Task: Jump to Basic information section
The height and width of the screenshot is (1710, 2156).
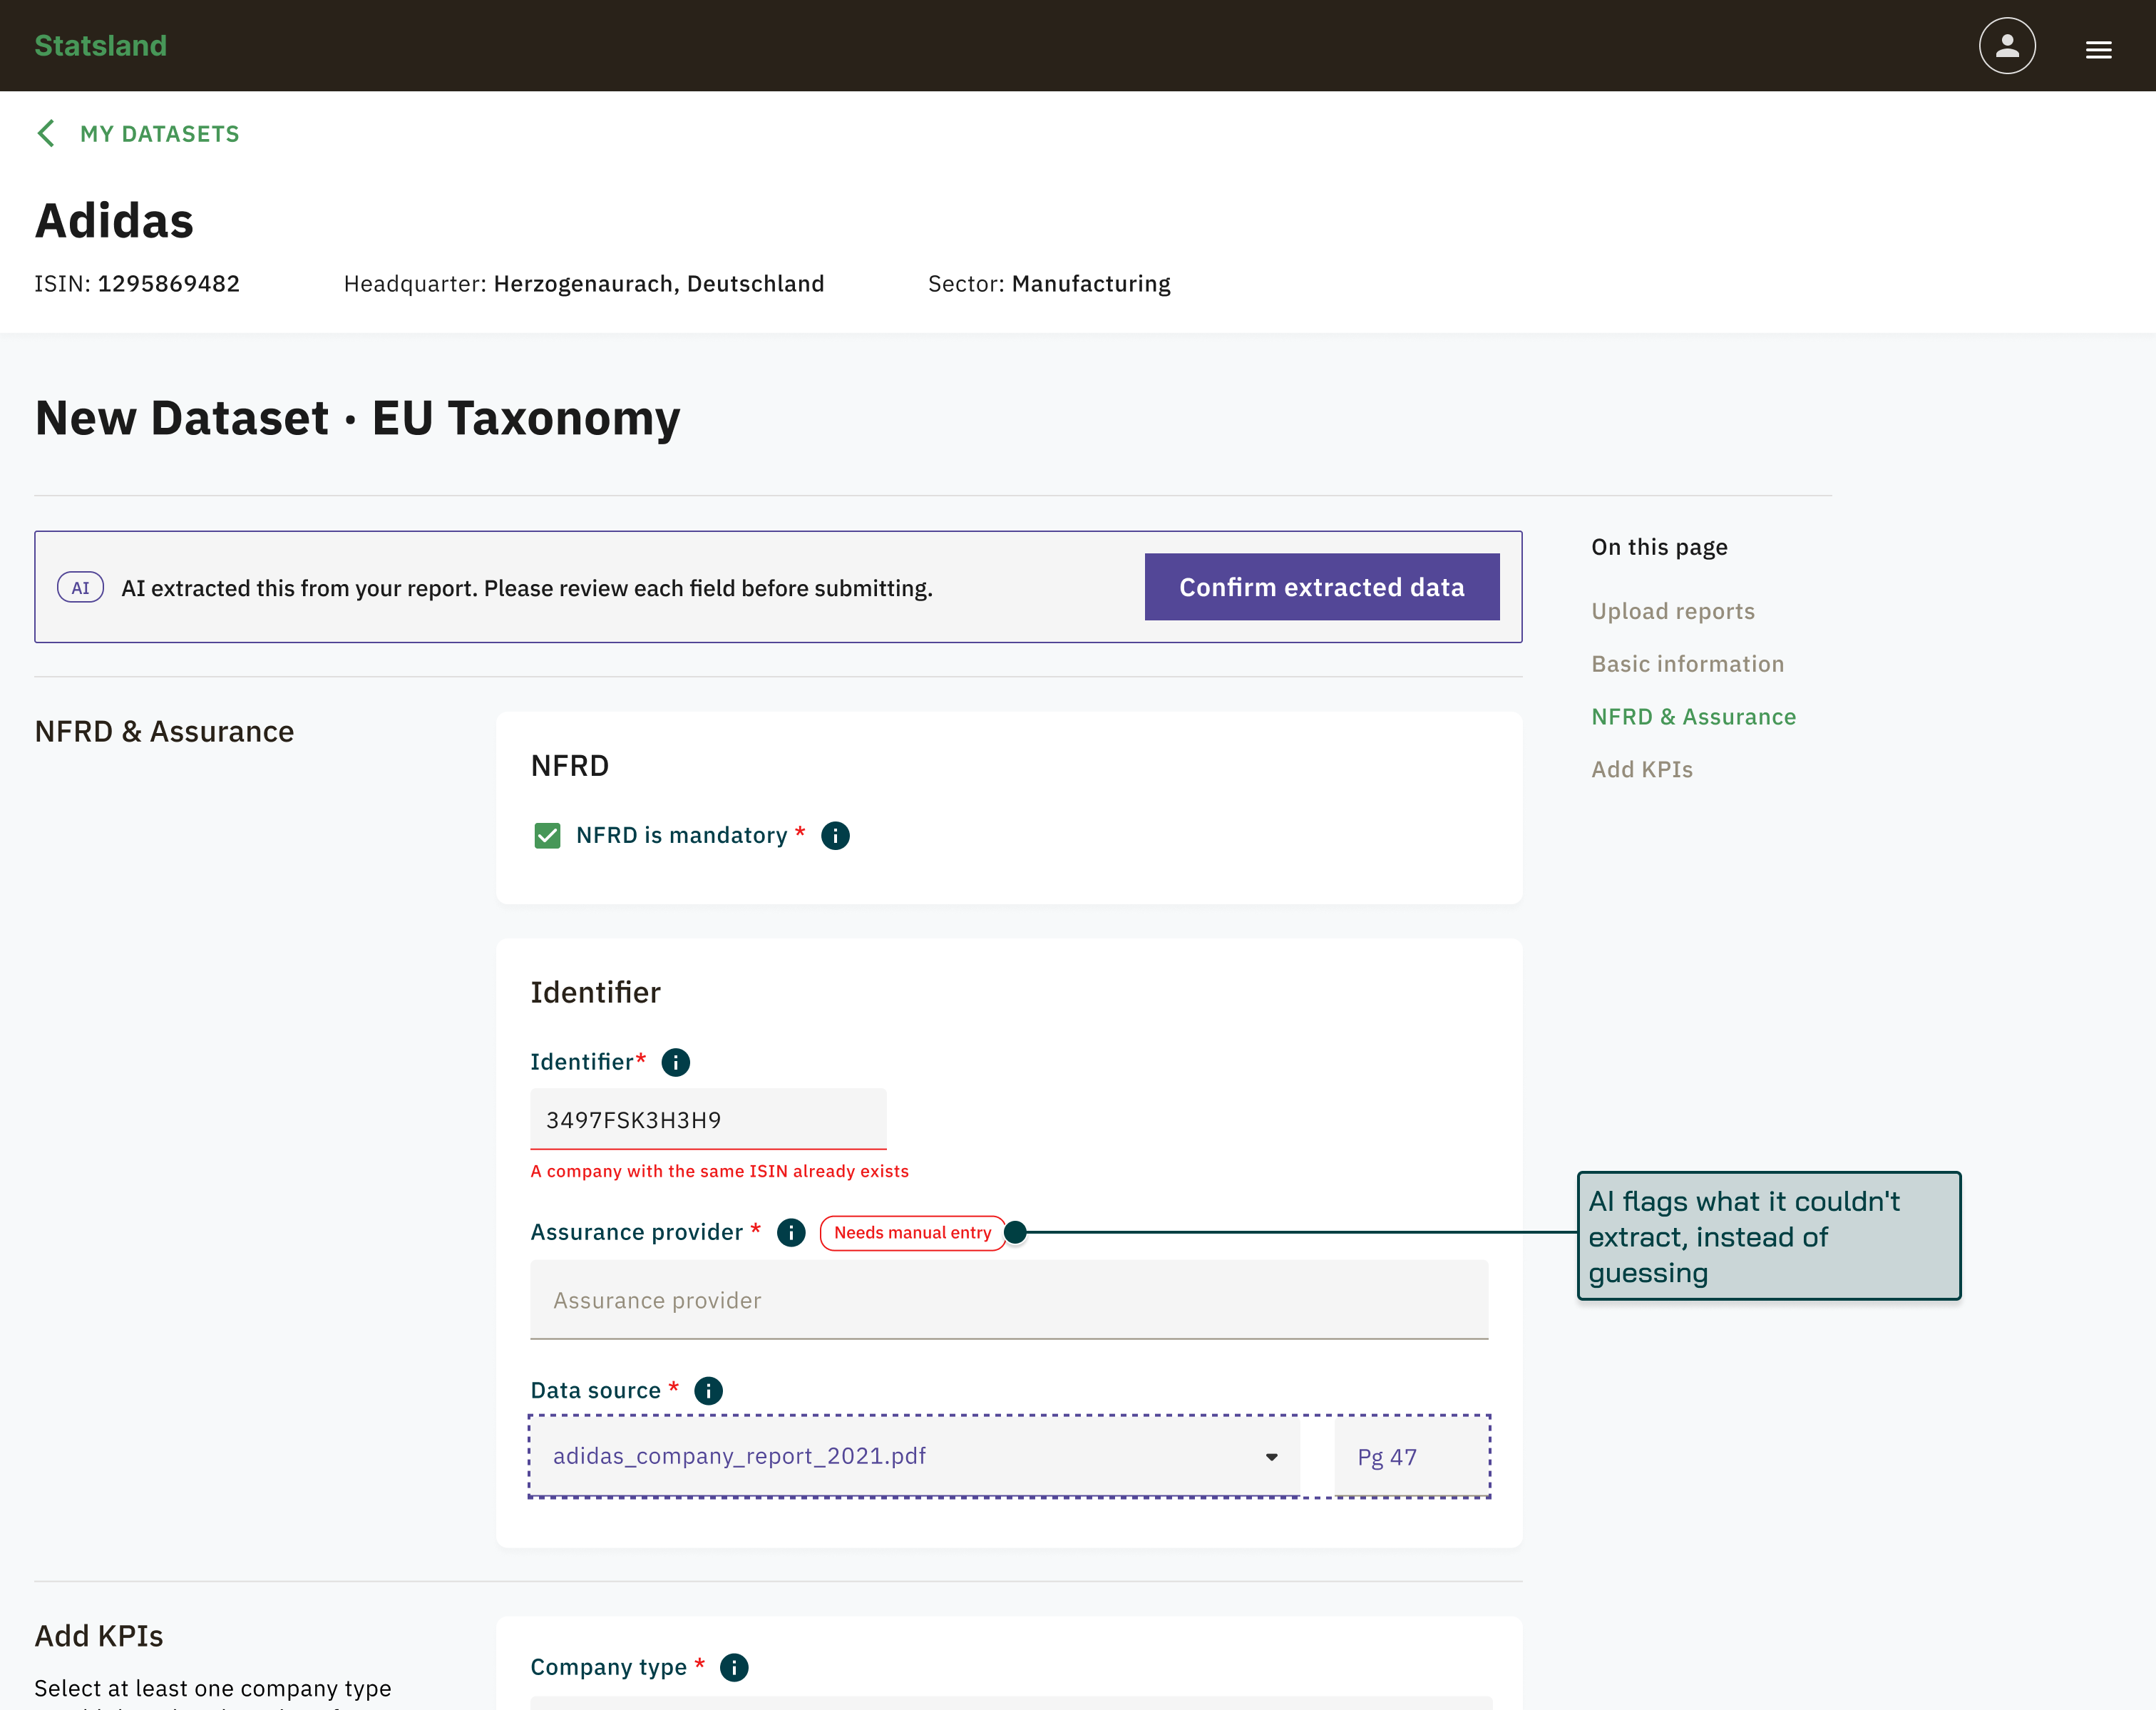Action: pyautogui.click(x=1687, y=664)
